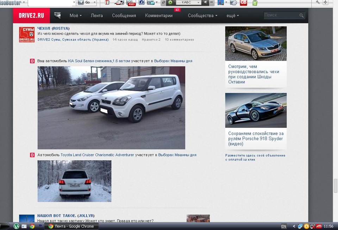Click the red D icon beside the Toyota post
The height and width of the screenshot is (230, 338).
click(32, 155)
